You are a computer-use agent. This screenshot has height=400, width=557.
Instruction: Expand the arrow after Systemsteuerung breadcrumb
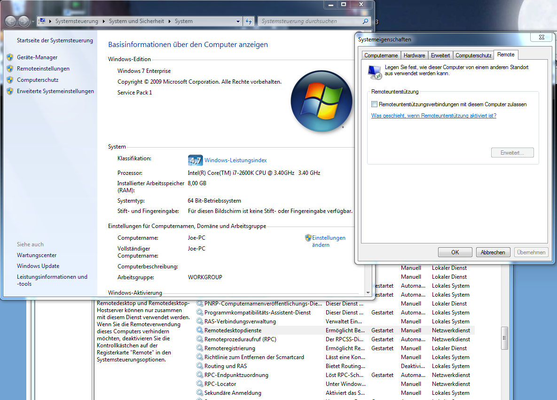pos(103,21)
